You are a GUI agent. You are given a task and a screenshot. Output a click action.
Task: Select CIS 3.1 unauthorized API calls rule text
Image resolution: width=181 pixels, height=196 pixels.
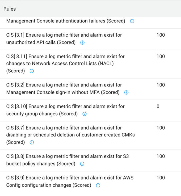point(64,35)
